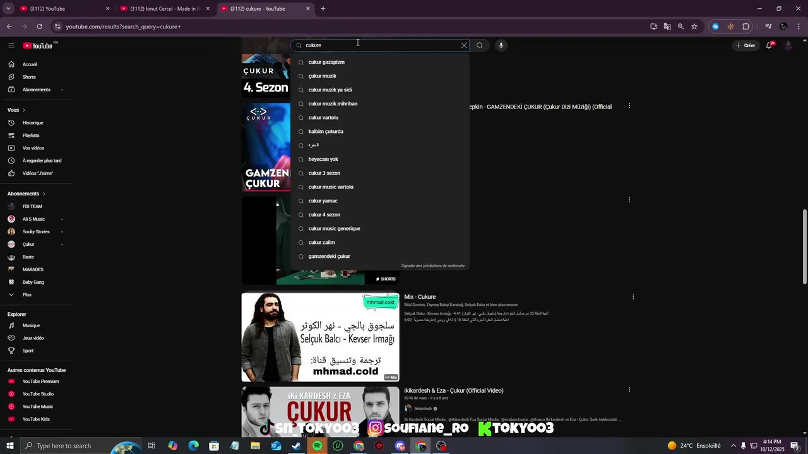The height and width of the screenshot is (454, 808).
Task: Choose suggestion cukur yamac
Action: pos(380,201)
